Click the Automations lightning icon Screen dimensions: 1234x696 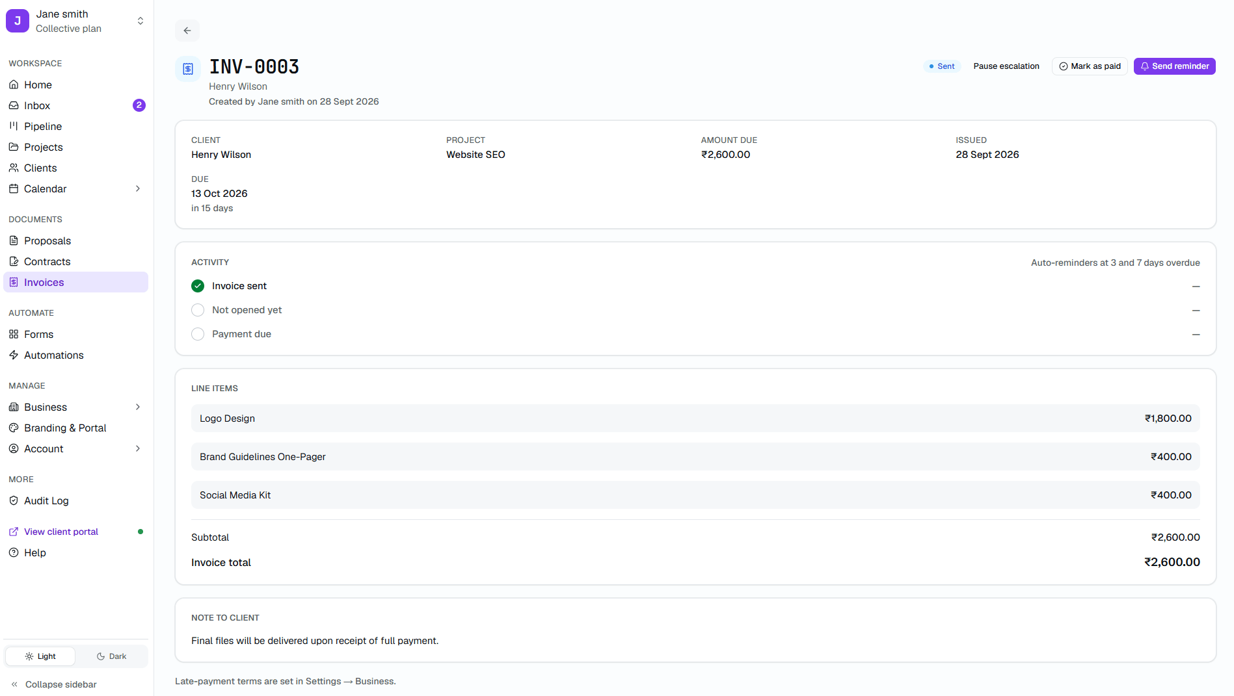pyautogui.click(x=14, y=355)
